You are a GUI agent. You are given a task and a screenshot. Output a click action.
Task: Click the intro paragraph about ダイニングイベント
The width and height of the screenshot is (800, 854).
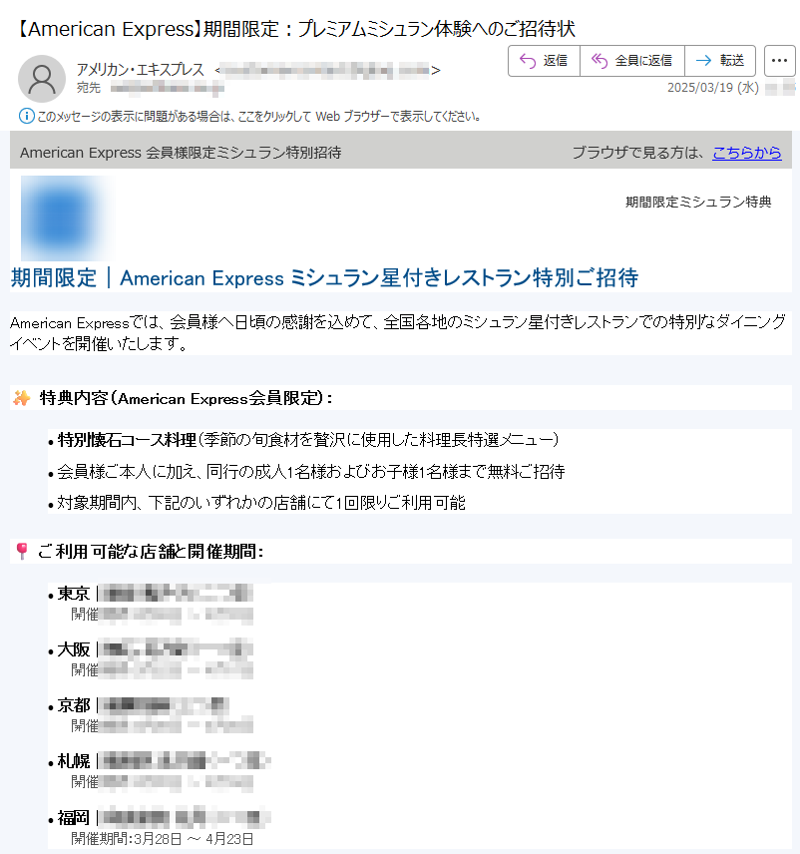[x=398, y=333]
